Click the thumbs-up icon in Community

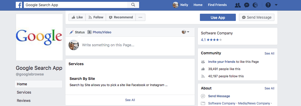pyautogui.click(x=203, y=69)
